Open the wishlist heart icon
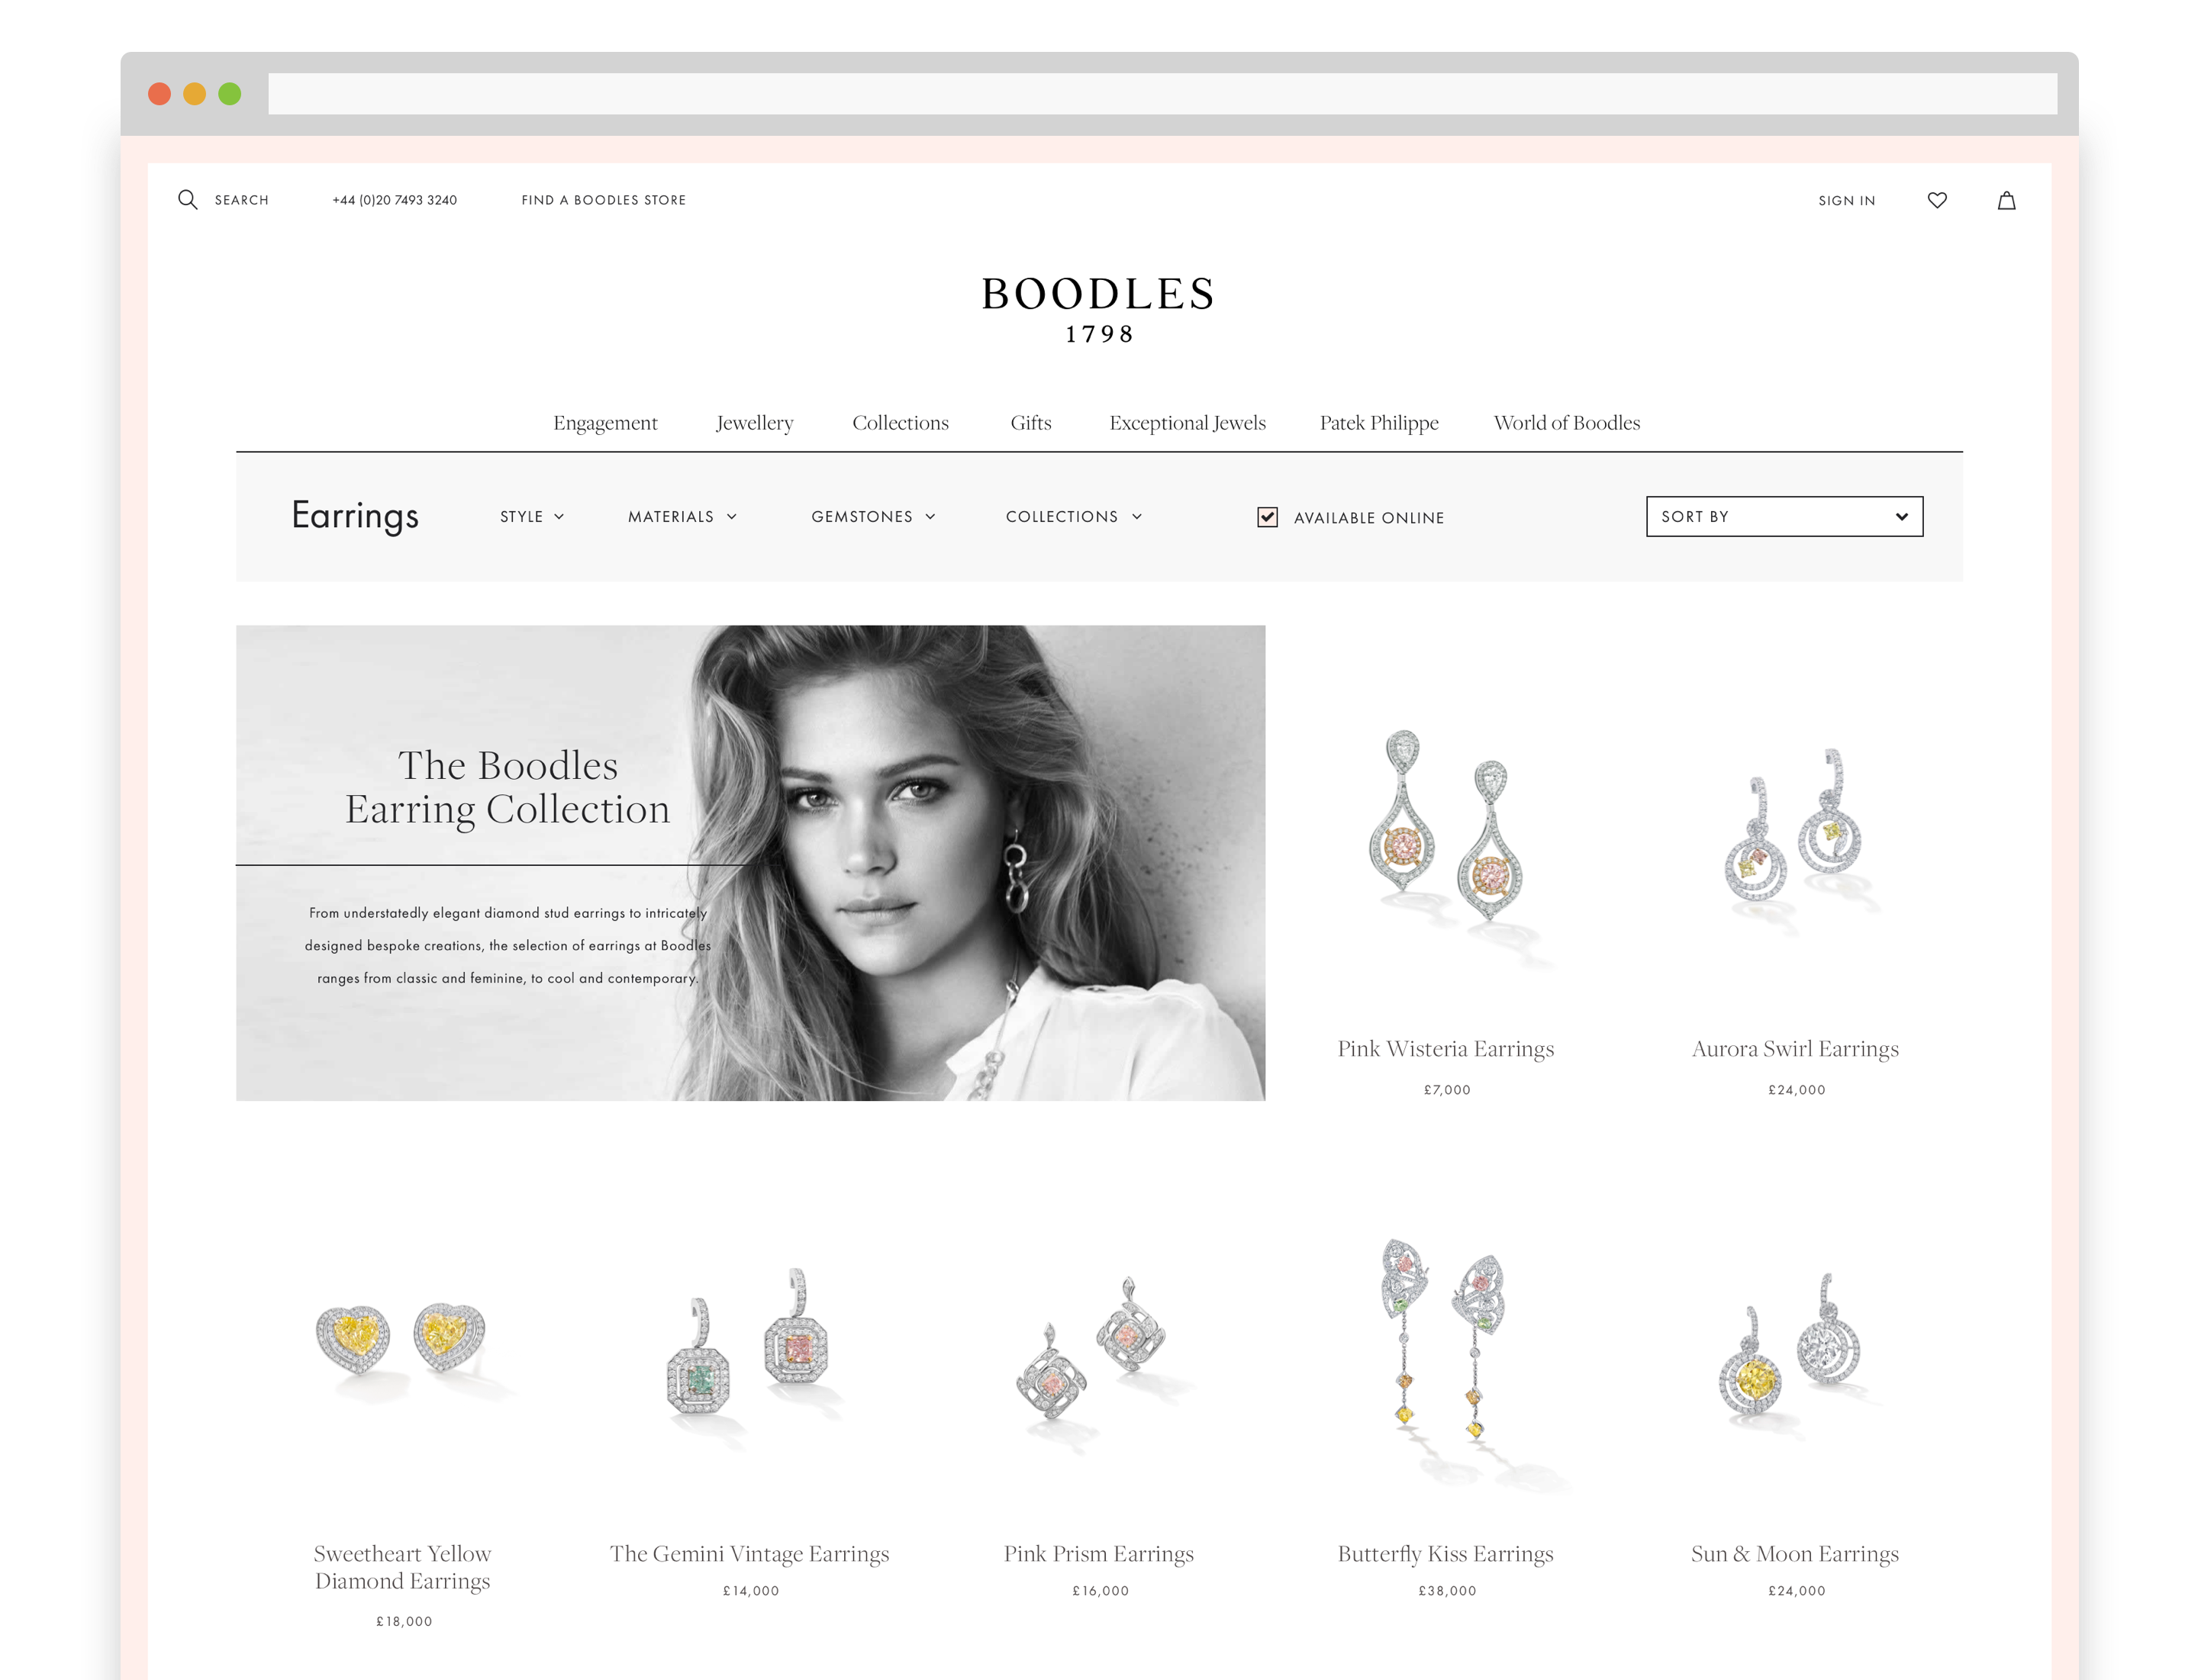 (1937, 200)
